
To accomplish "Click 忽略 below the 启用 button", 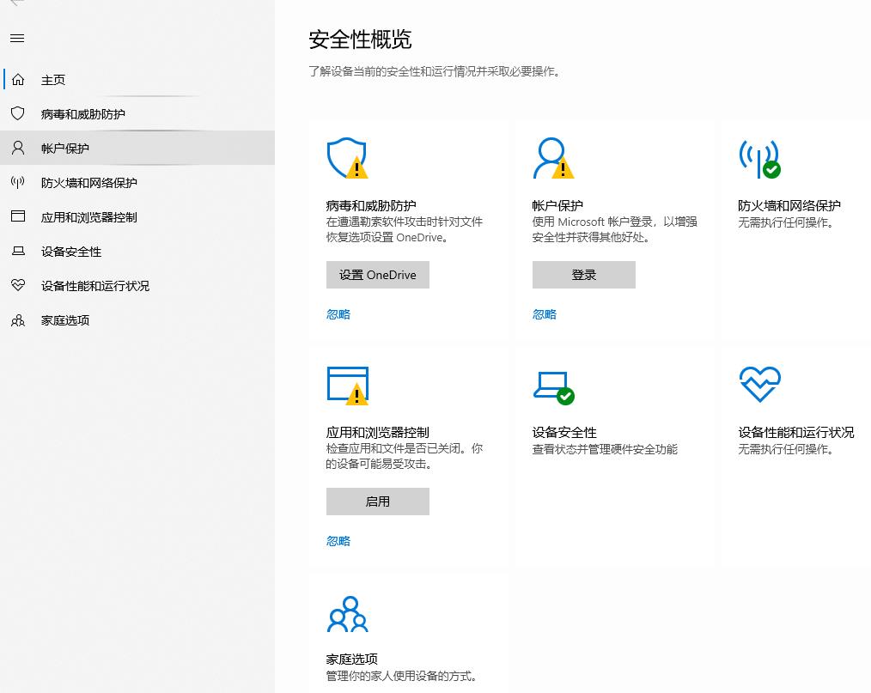I will (x=337, y=541).
